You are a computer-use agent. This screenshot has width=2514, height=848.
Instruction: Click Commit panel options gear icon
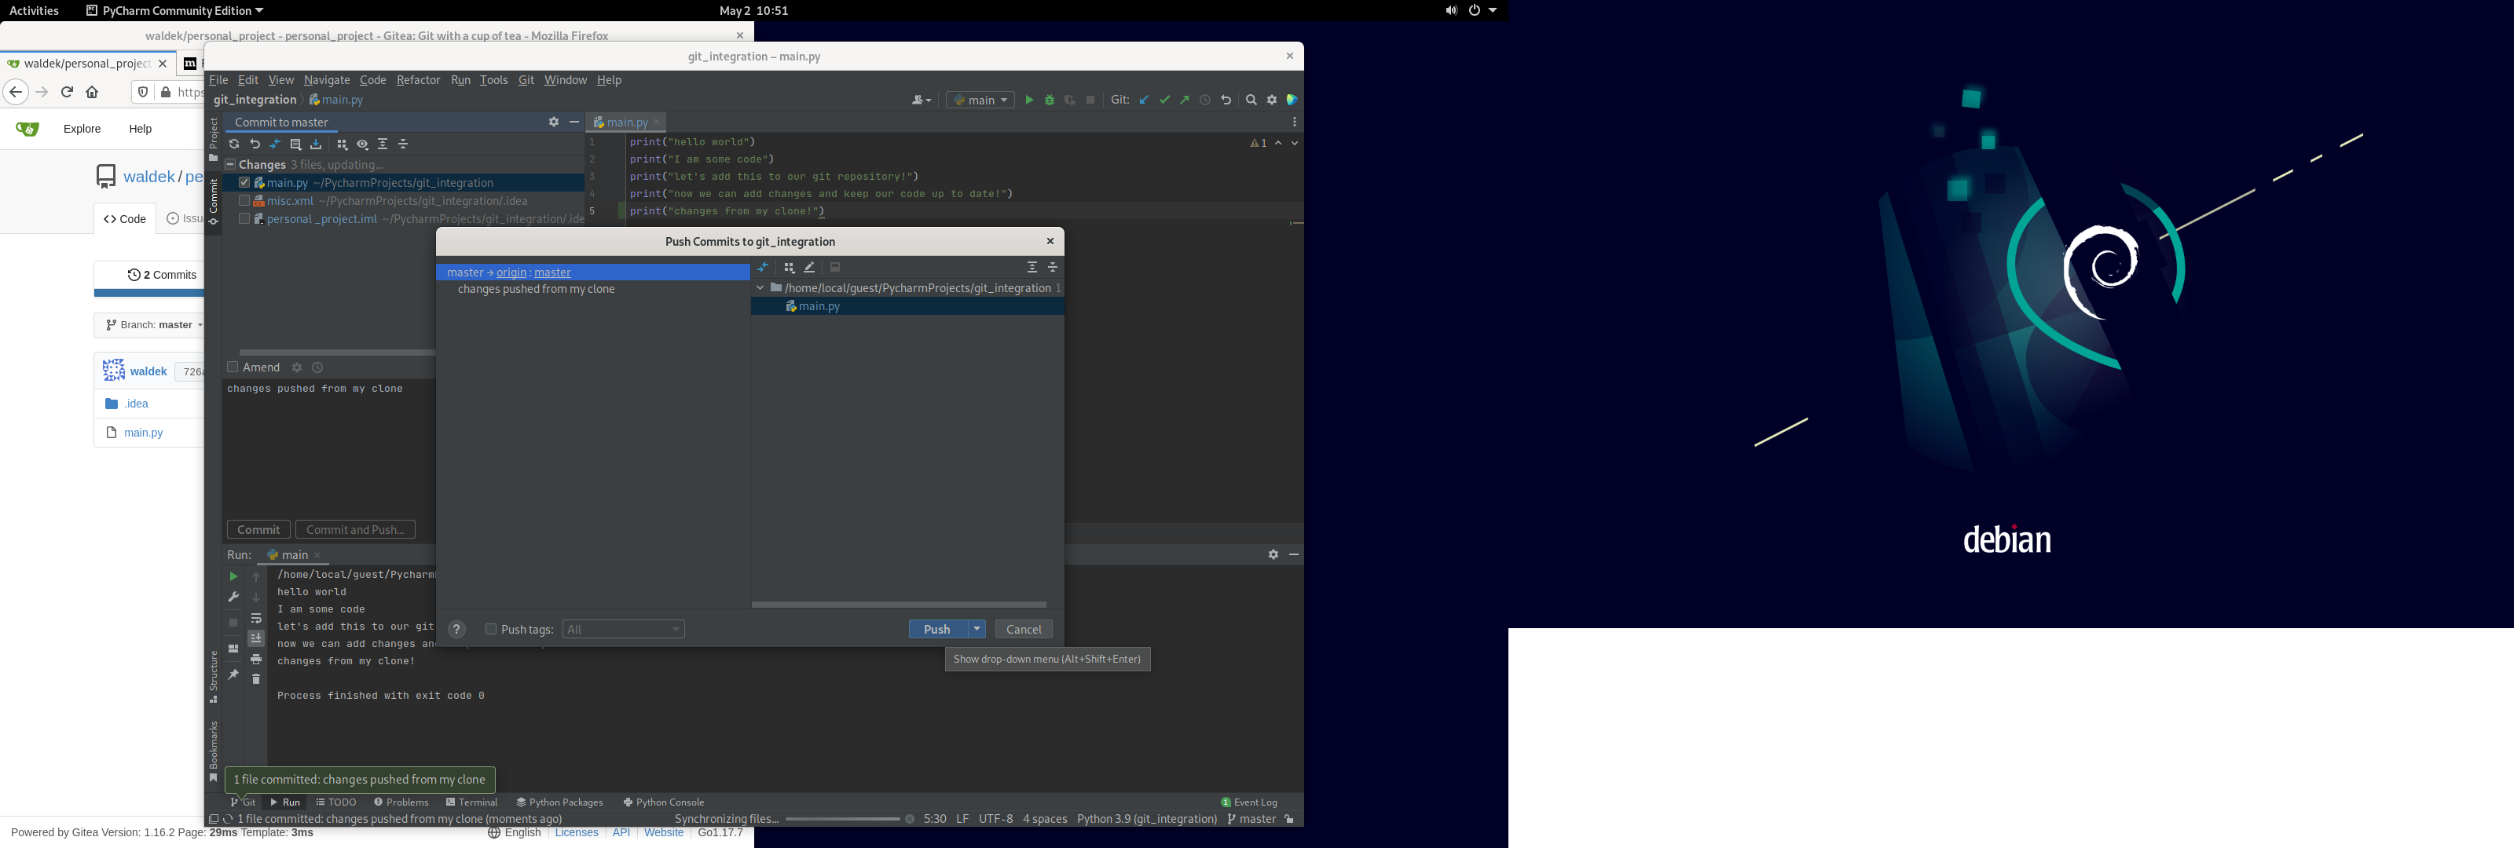click(553, 122)
